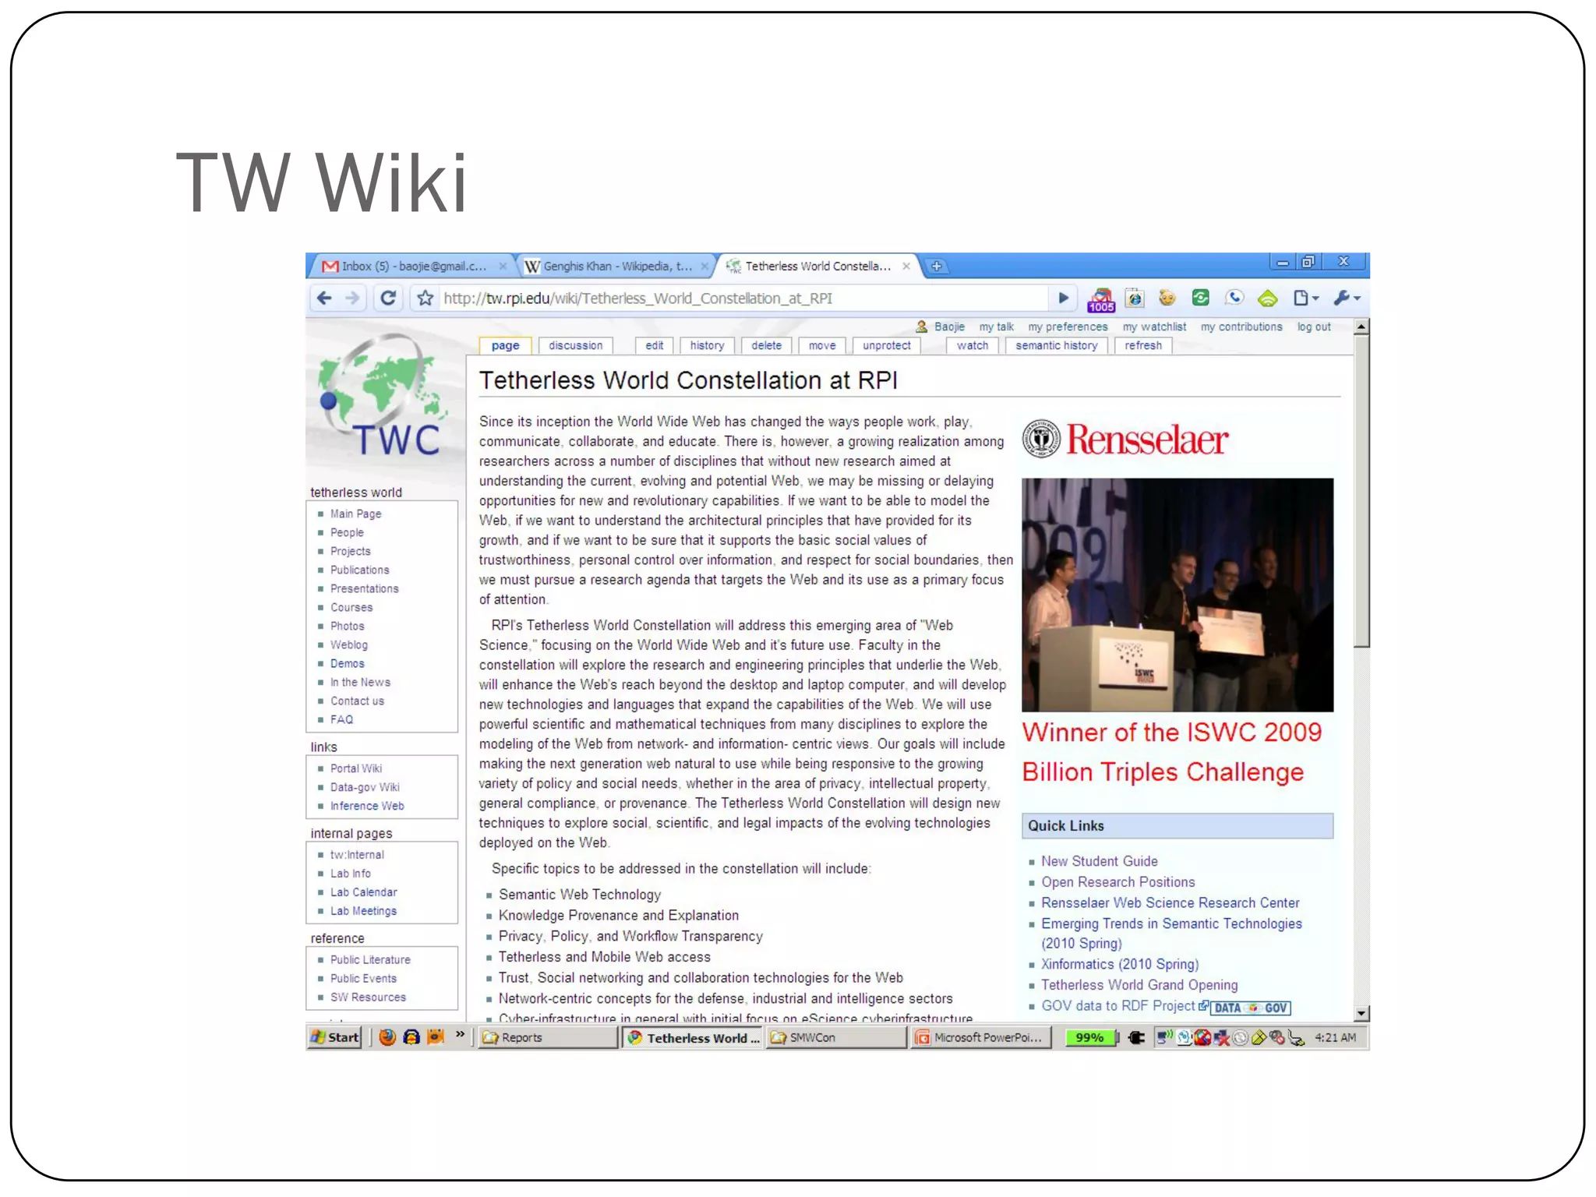Click the Rensselaer logo
The image size is (1596, 1197).
click(1125, 439)
